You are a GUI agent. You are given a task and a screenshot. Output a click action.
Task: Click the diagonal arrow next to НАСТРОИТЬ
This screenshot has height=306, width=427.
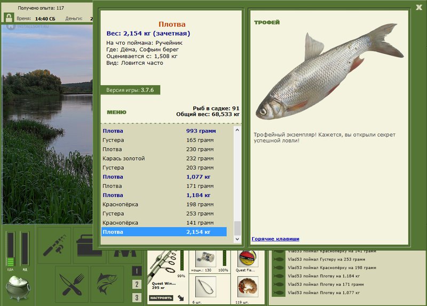coord(180,298)
